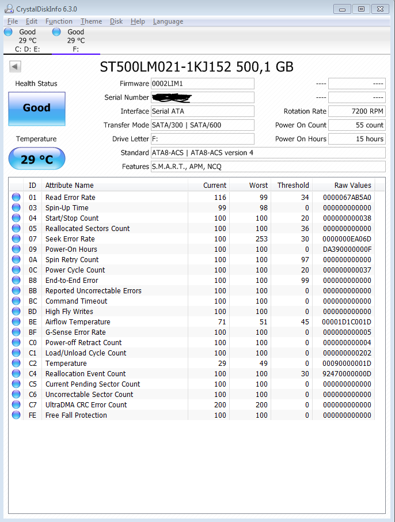Click status orb for High Fly Writes
Screen dimensions: 395x522
[16, 311]
